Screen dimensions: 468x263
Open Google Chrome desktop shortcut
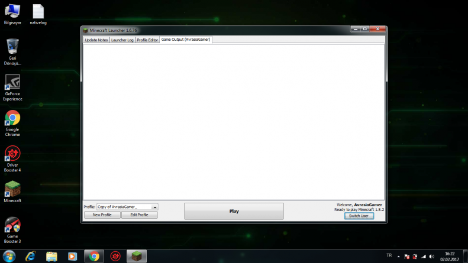coord(12,123)
